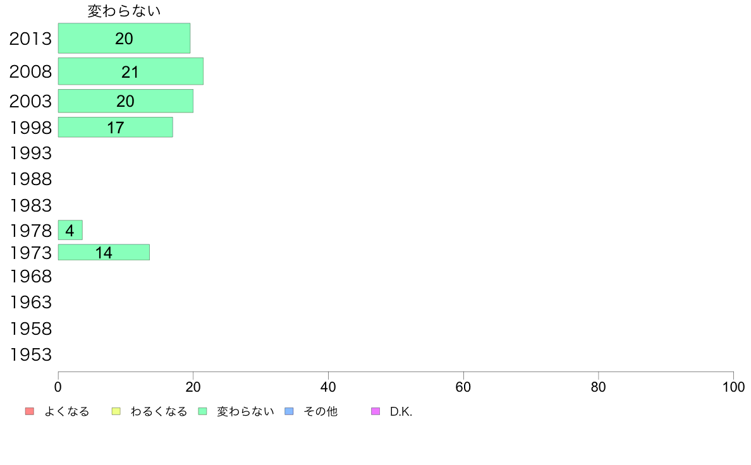Click the 100 tick on x-axis
This screenshot has height=465, width=751.
pyautogui.click(x=733, y=386)
